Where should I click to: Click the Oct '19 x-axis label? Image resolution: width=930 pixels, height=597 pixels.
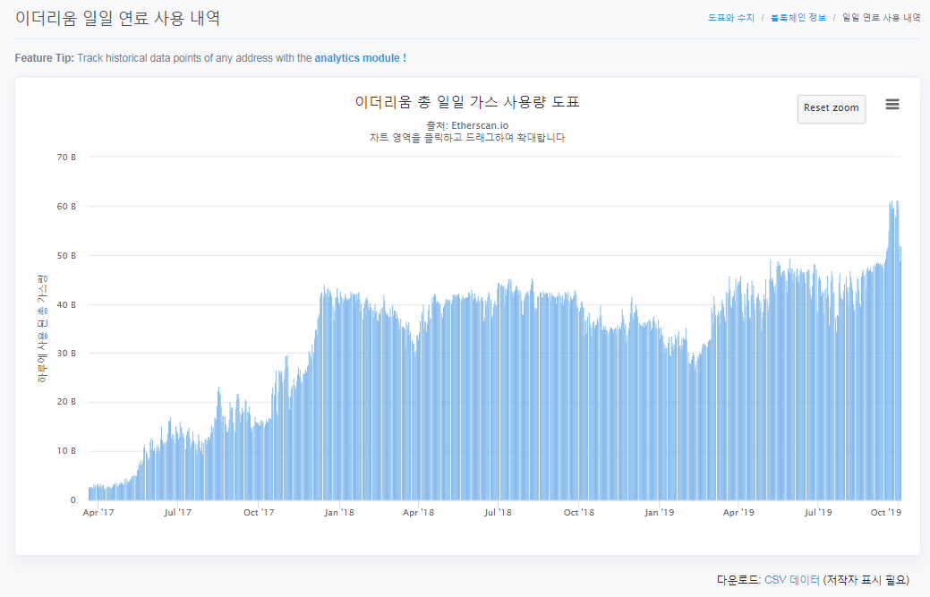(x=885, y=513)
